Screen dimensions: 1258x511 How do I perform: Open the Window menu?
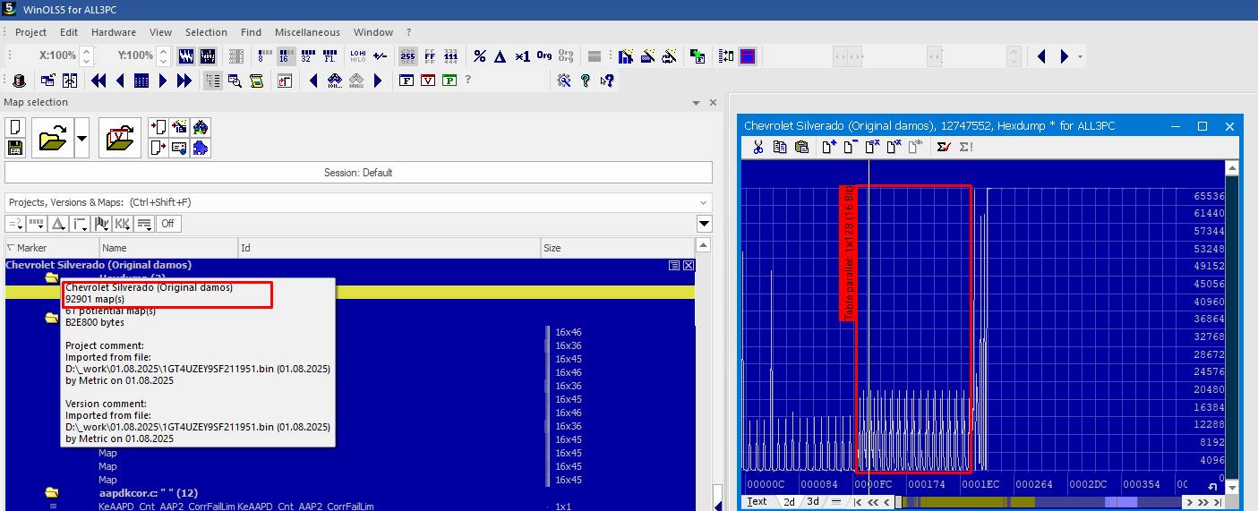pos(373,32)
